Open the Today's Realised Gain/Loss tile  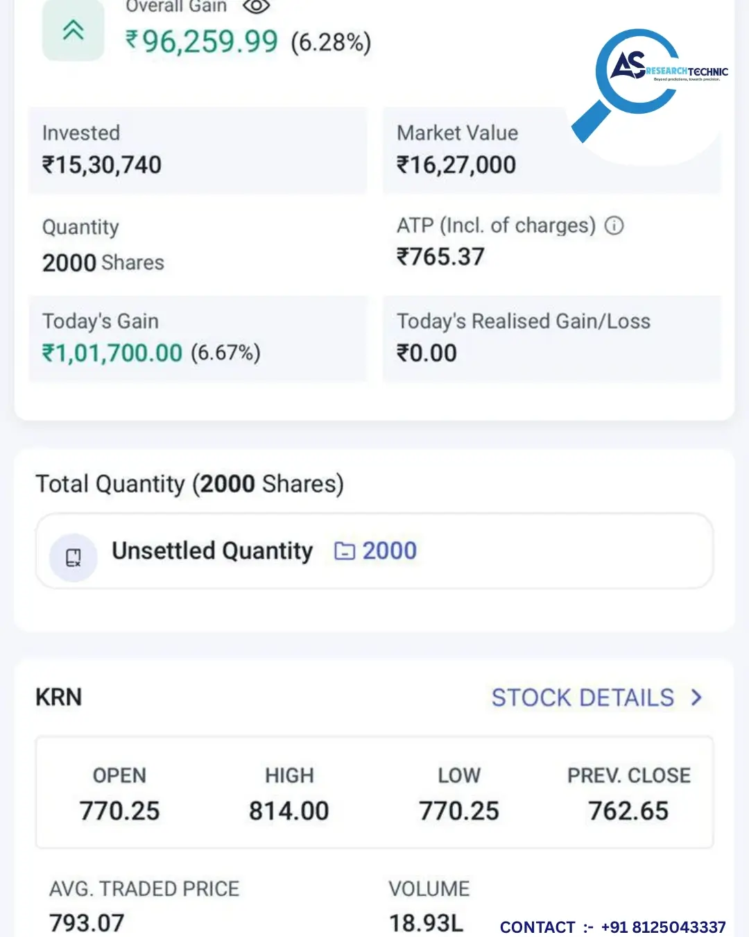[x=551, y=339]
